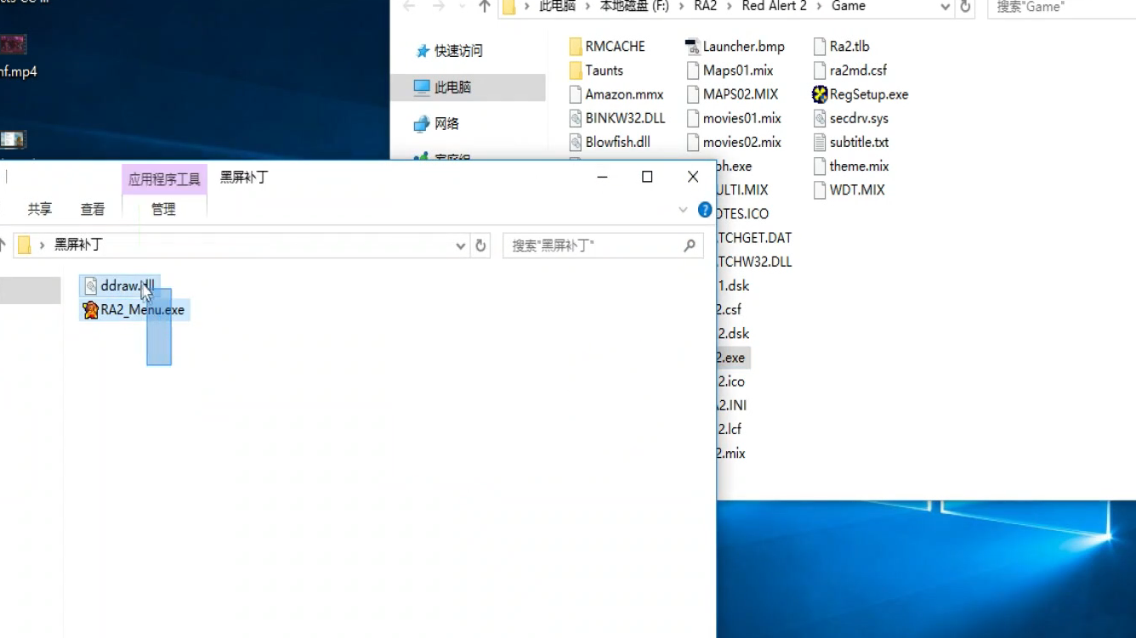Click the 黑屏补丁 breadcrumb in the address bar
The width and height of the screenshot is (1136, 638).
coord(78,245)
